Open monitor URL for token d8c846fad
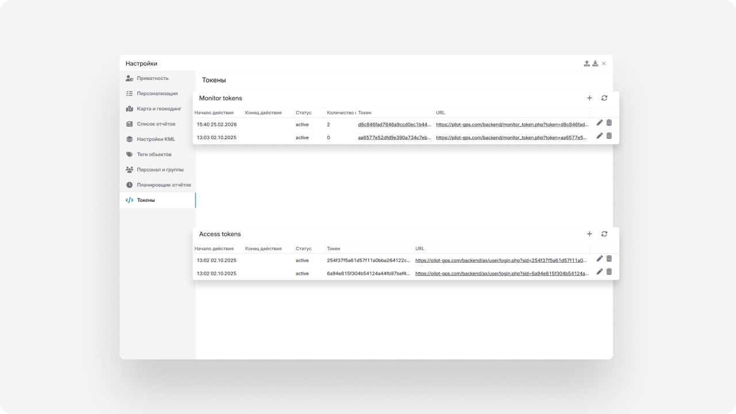 (512, 124)
